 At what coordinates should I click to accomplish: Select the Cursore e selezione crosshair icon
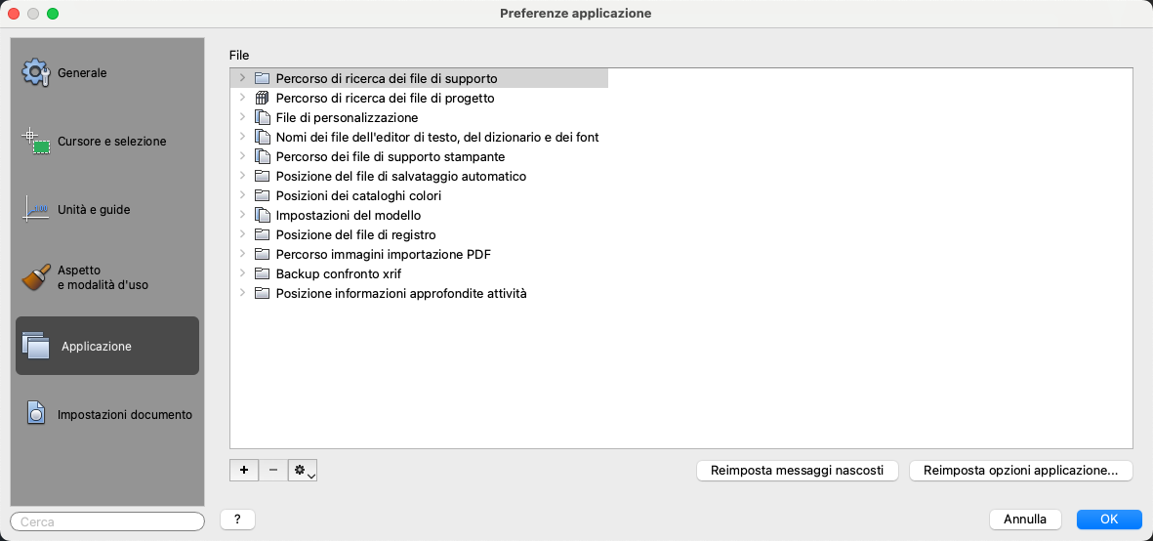[x=36, y=141]
